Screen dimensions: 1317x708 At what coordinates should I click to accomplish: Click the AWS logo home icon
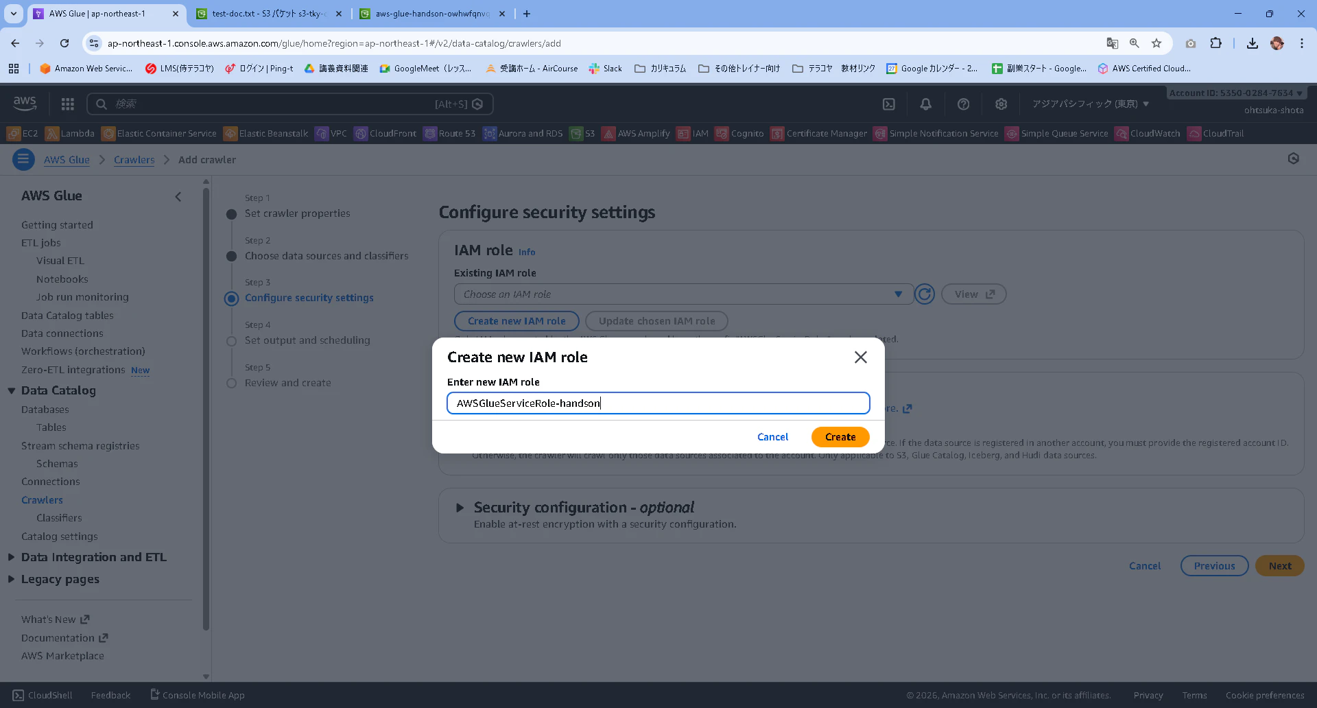coord(25,104)
